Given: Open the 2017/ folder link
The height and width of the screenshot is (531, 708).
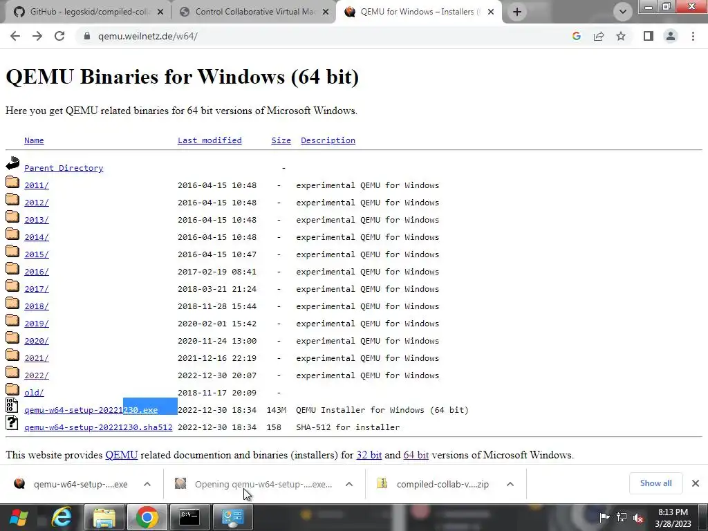Looking at the screenshot, I should 37,289.
